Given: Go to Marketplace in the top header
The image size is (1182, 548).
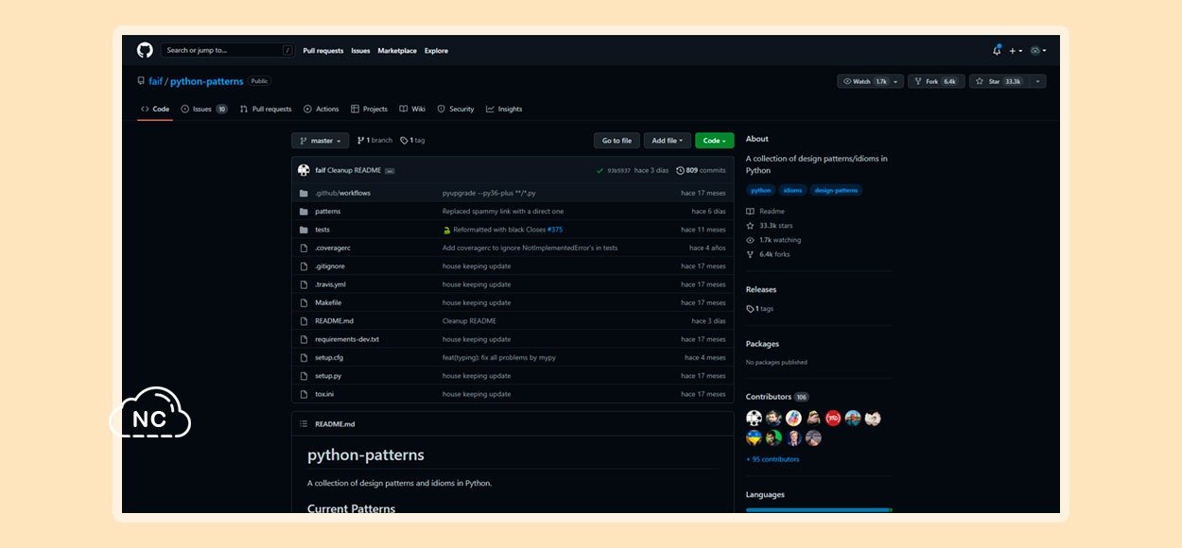Looking at the screenshot, I should point(397,51).
